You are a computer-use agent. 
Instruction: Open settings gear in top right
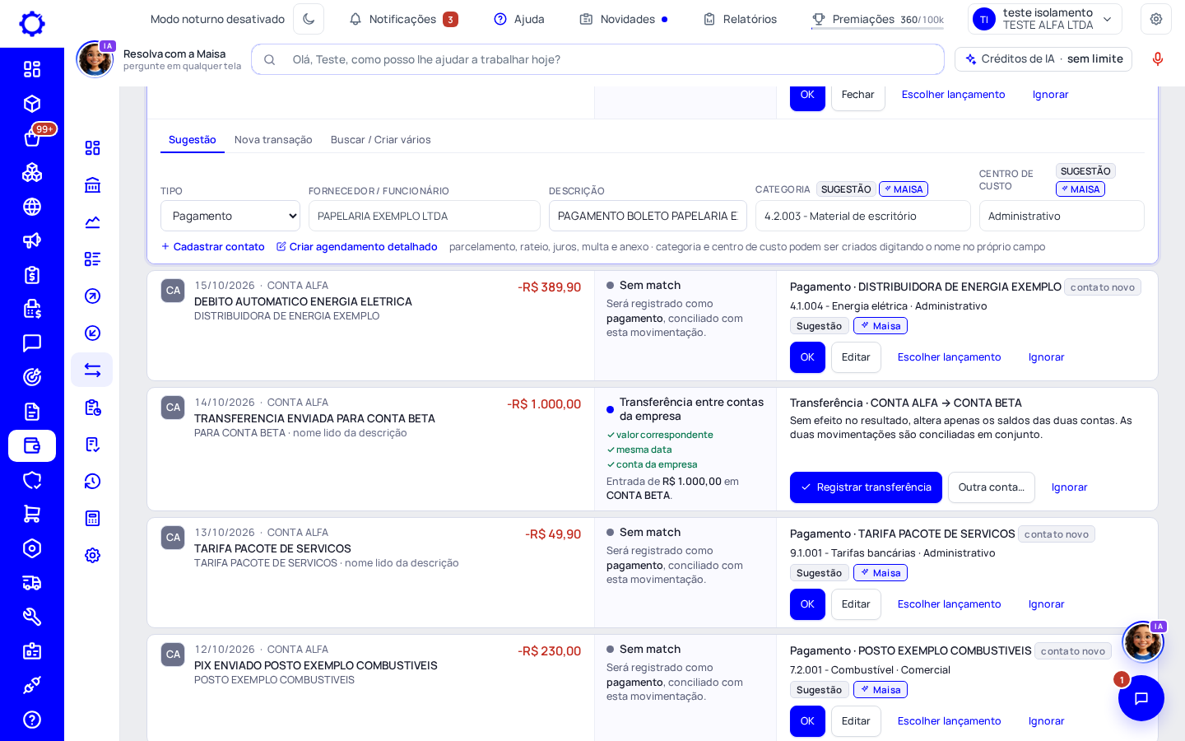pyautogui.click(x=1156, y=19)
